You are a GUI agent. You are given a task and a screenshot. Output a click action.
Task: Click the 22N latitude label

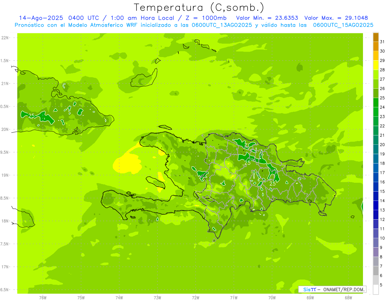click(5, 38)
